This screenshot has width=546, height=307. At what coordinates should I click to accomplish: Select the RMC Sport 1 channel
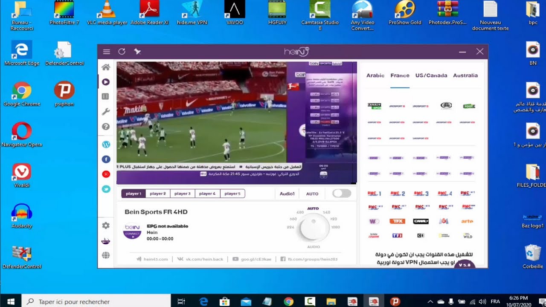point(374,194)
